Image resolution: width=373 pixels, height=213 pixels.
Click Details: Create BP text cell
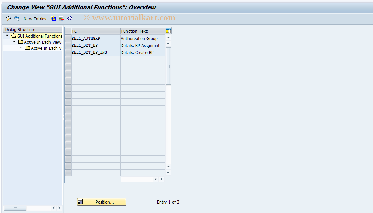click(x=142, y=52)
